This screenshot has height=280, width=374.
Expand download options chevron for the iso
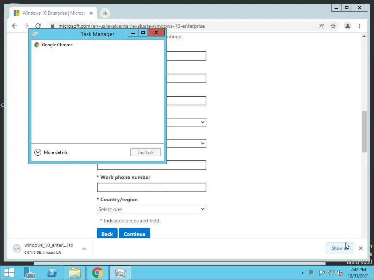(x=84, y=249)
